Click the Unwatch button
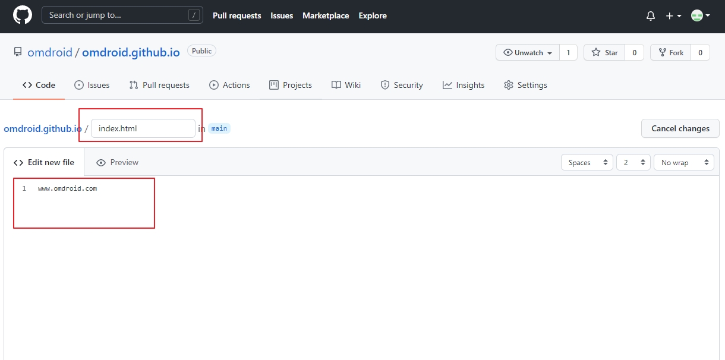Image resolution: width=725 pixels, height=360 pixels. pos(527,53)
